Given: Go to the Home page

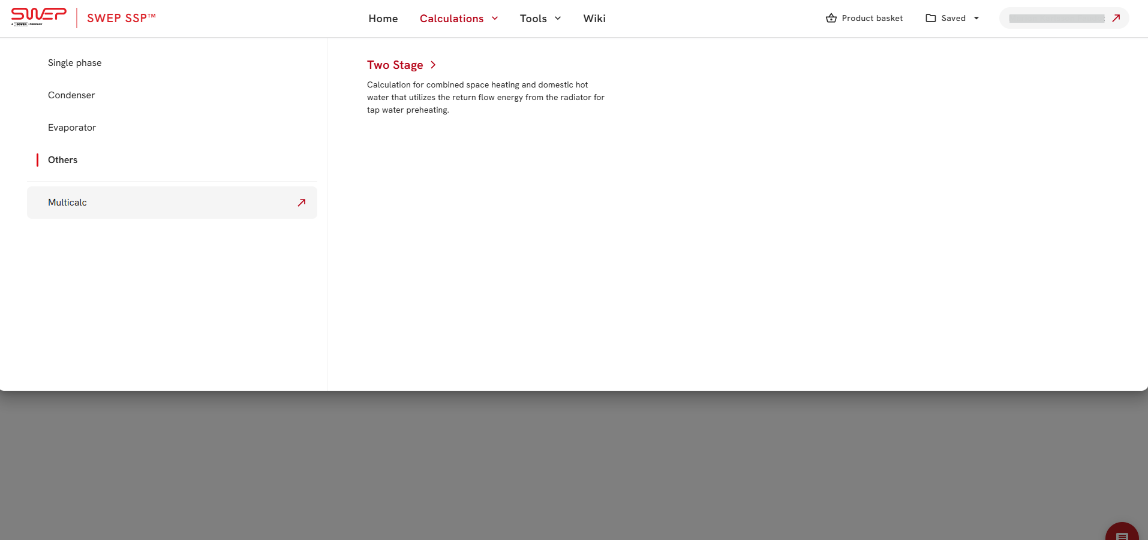Looking at the screenshot, I should pos(383,19).
